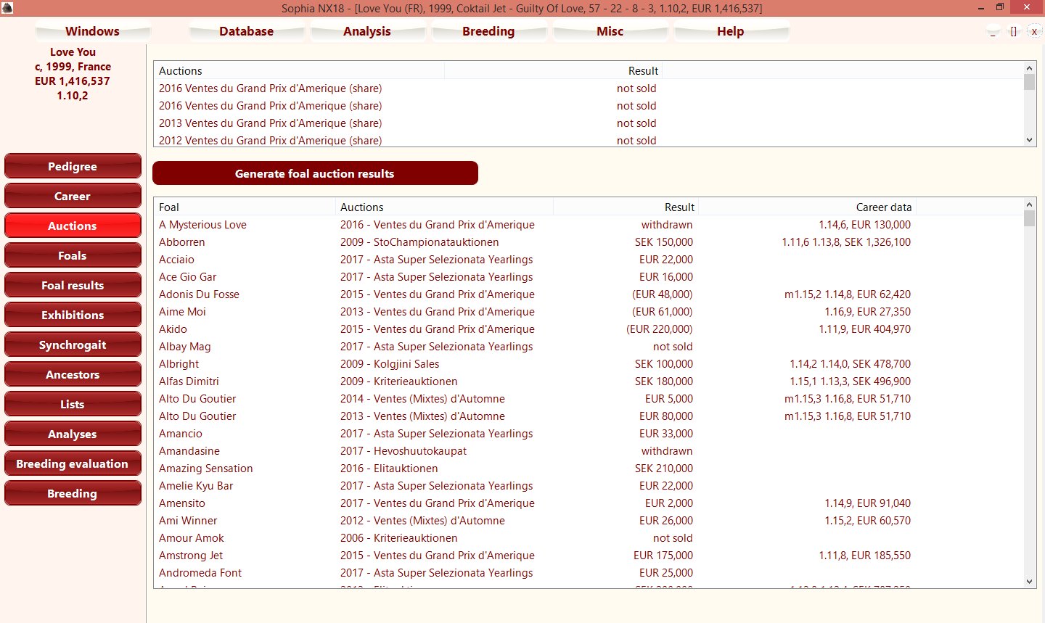Screen dimensions: 1045x623
Task: Sort foal table by Career data column
Action: coord(807,207)
